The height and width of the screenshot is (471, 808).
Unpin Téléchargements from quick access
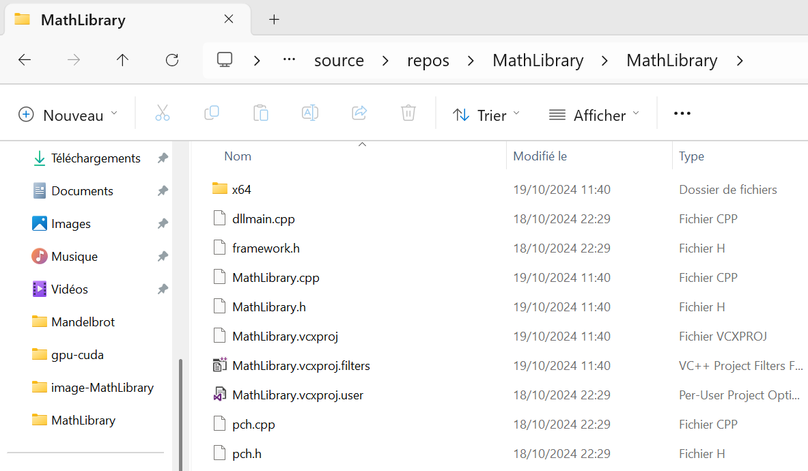(163, 158)
